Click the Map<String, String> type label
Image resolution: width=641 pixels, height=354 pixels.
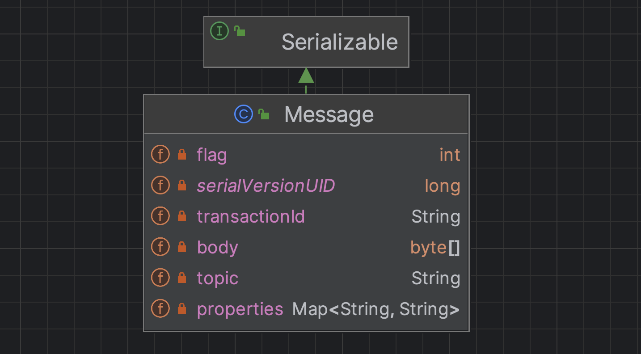(375, 309)
